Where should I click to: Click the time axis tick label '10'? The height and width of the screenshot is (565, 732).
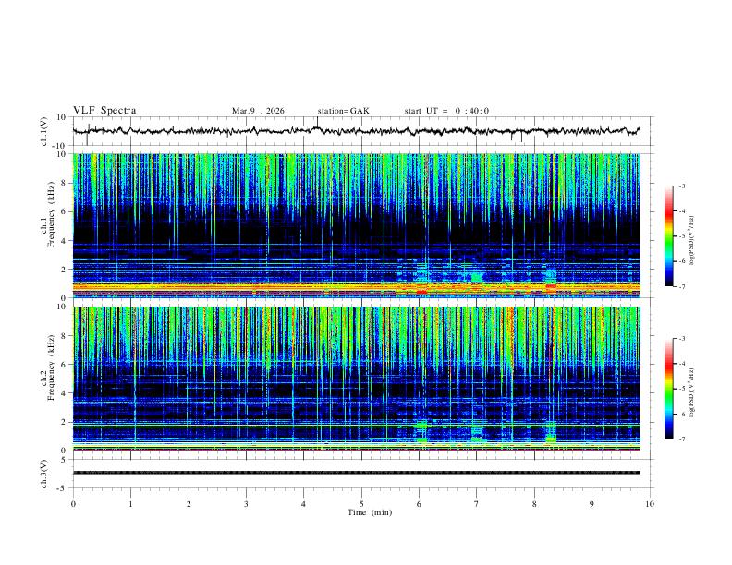tap(650, 504)
